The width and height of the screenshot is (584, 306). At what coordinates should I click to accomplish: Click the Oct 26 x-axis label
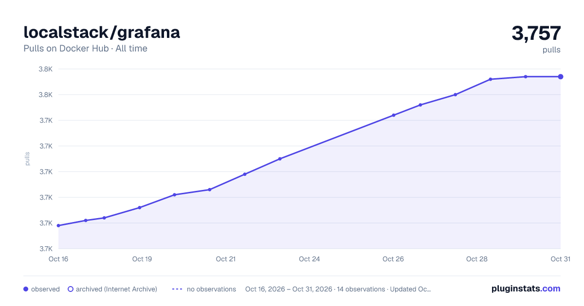(393, 259)
